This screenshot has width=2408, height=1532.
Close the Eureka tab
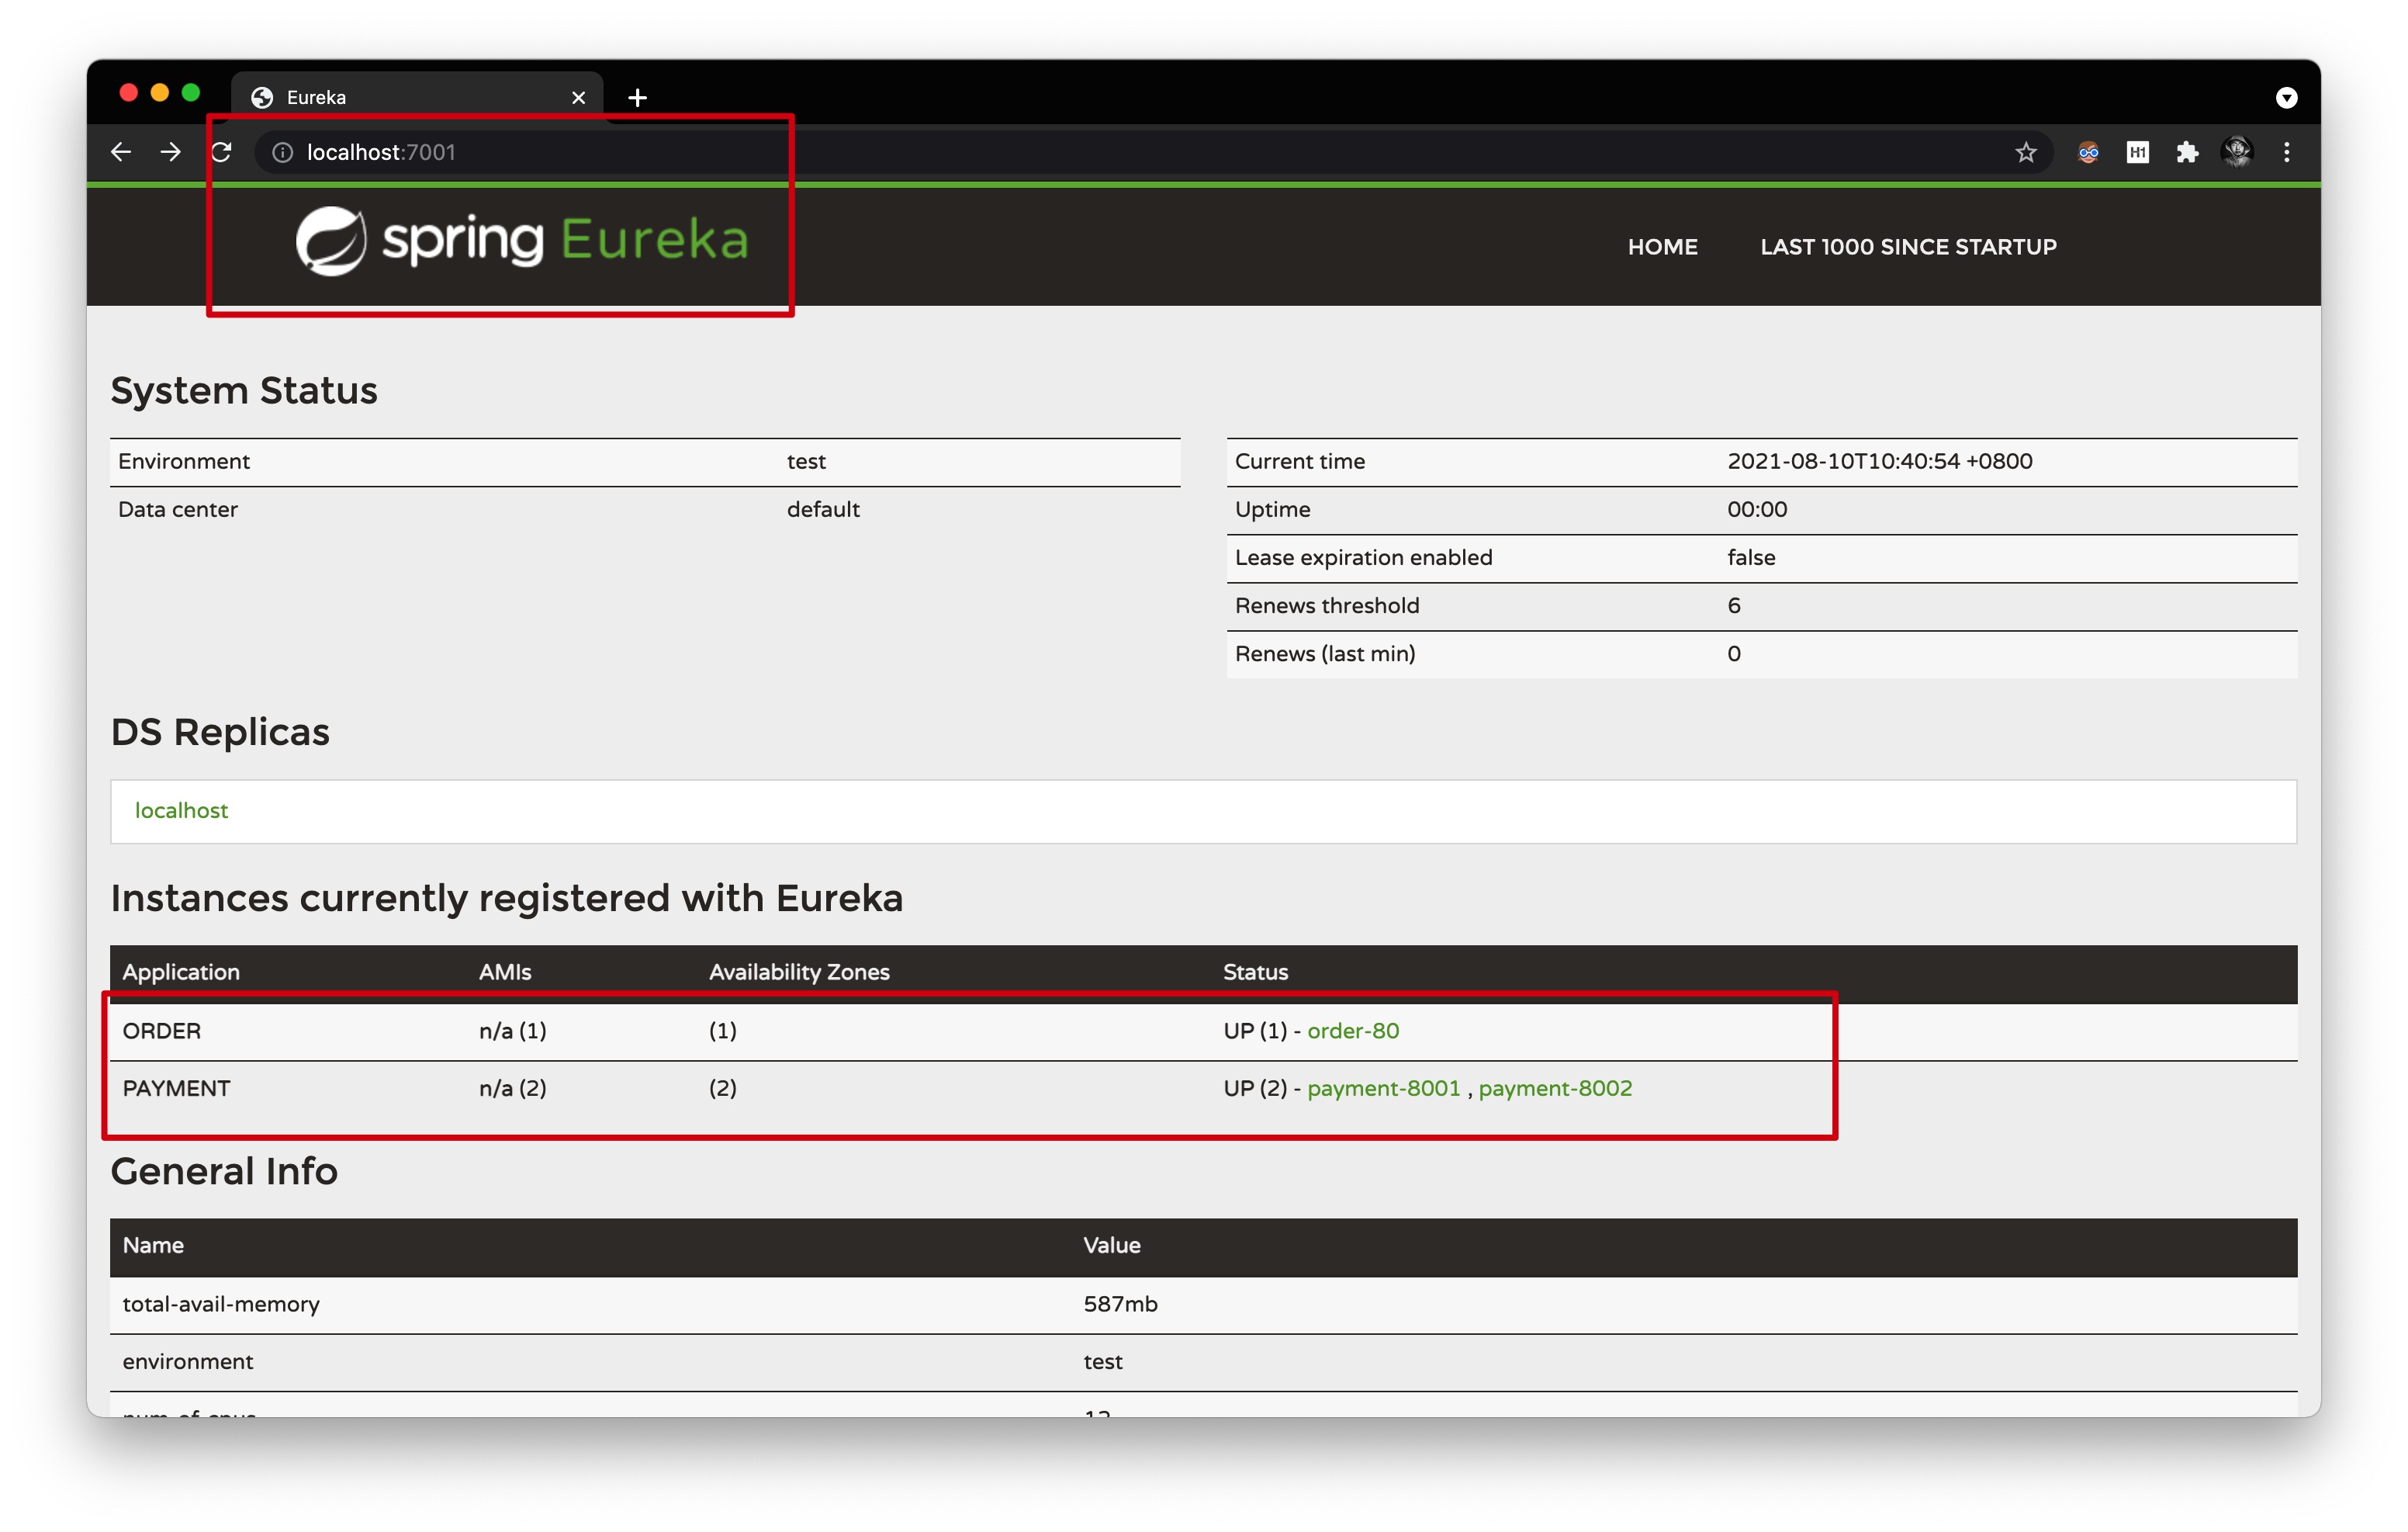(x=578, y=97)
